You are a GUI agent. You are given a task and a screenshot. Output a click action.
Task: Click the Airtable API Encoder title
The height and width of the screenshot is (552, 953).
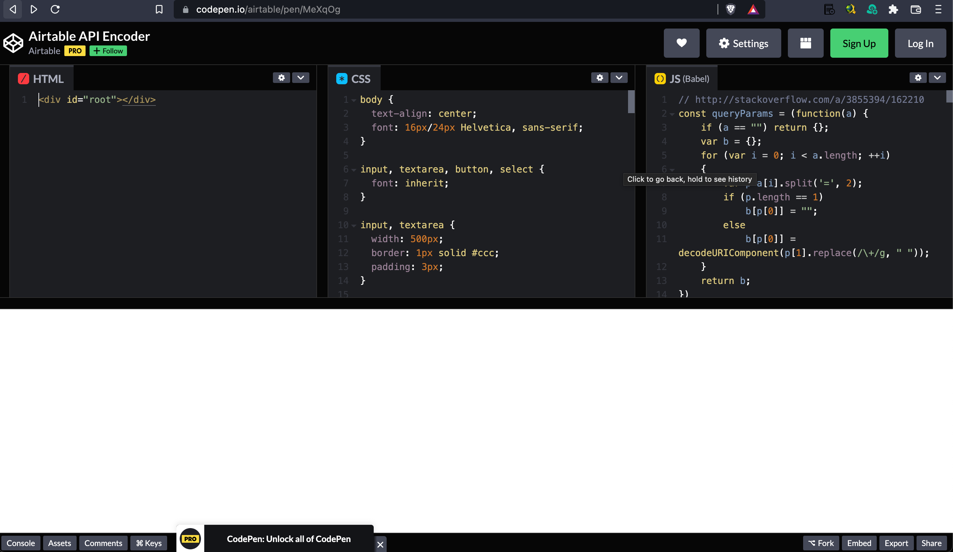(x=89, y=36)
